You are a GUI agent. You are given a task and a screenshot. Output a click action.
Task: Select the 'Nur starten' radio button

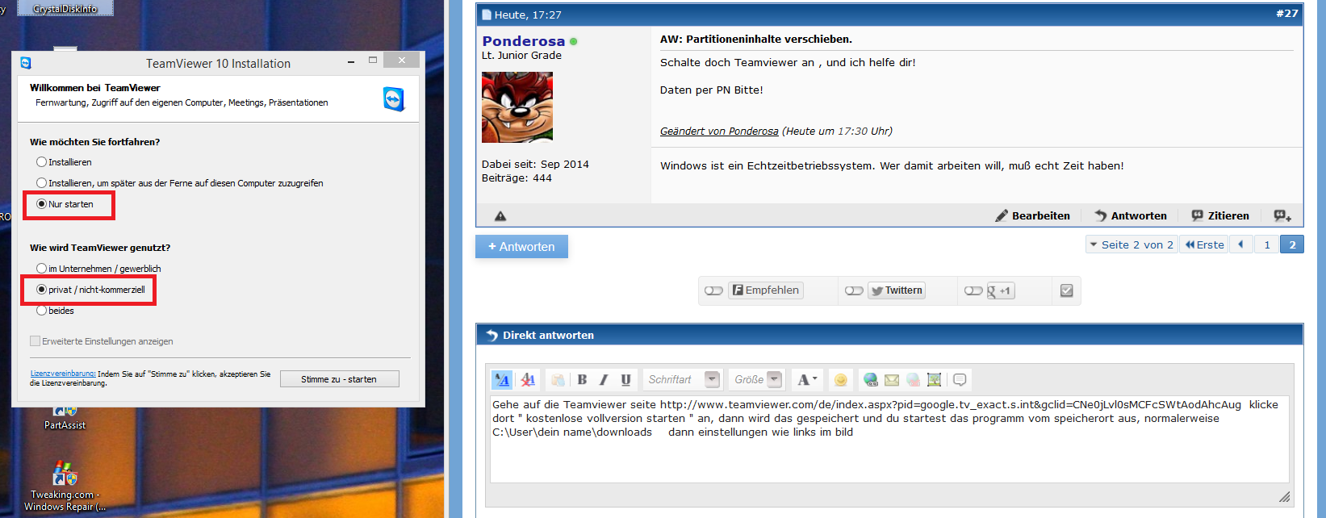coord(41,204)
